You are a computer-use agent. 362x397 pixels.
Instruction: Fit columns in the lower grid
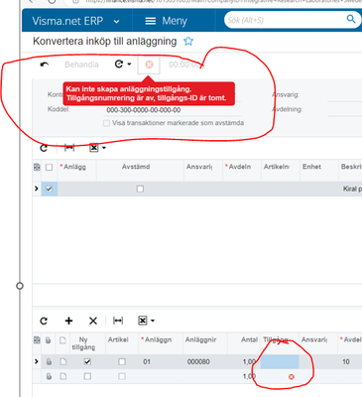(118, 321)
